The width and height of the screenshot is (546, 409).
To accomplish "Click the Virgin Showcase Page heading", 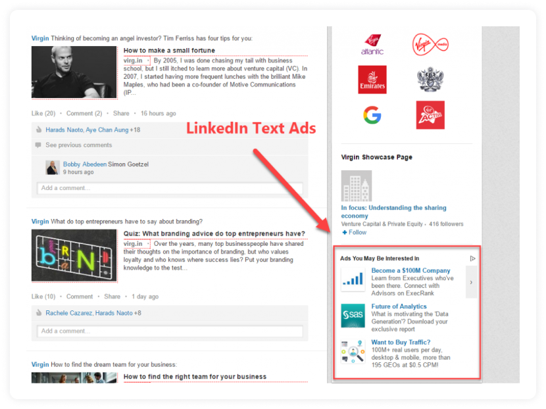I will [x=377, y=157].
